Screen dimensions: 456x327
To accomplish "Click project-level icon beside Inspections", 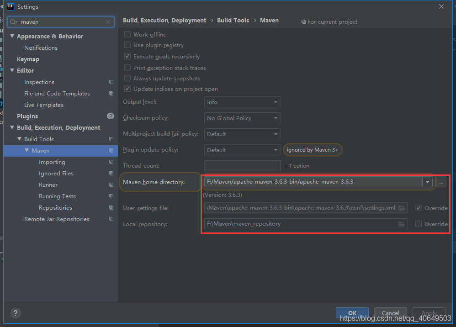I will (x=111, y=82).
